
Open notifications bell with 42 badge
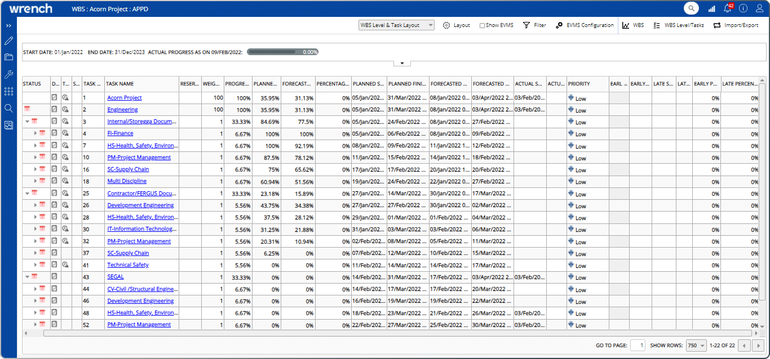tap(728, 8)
